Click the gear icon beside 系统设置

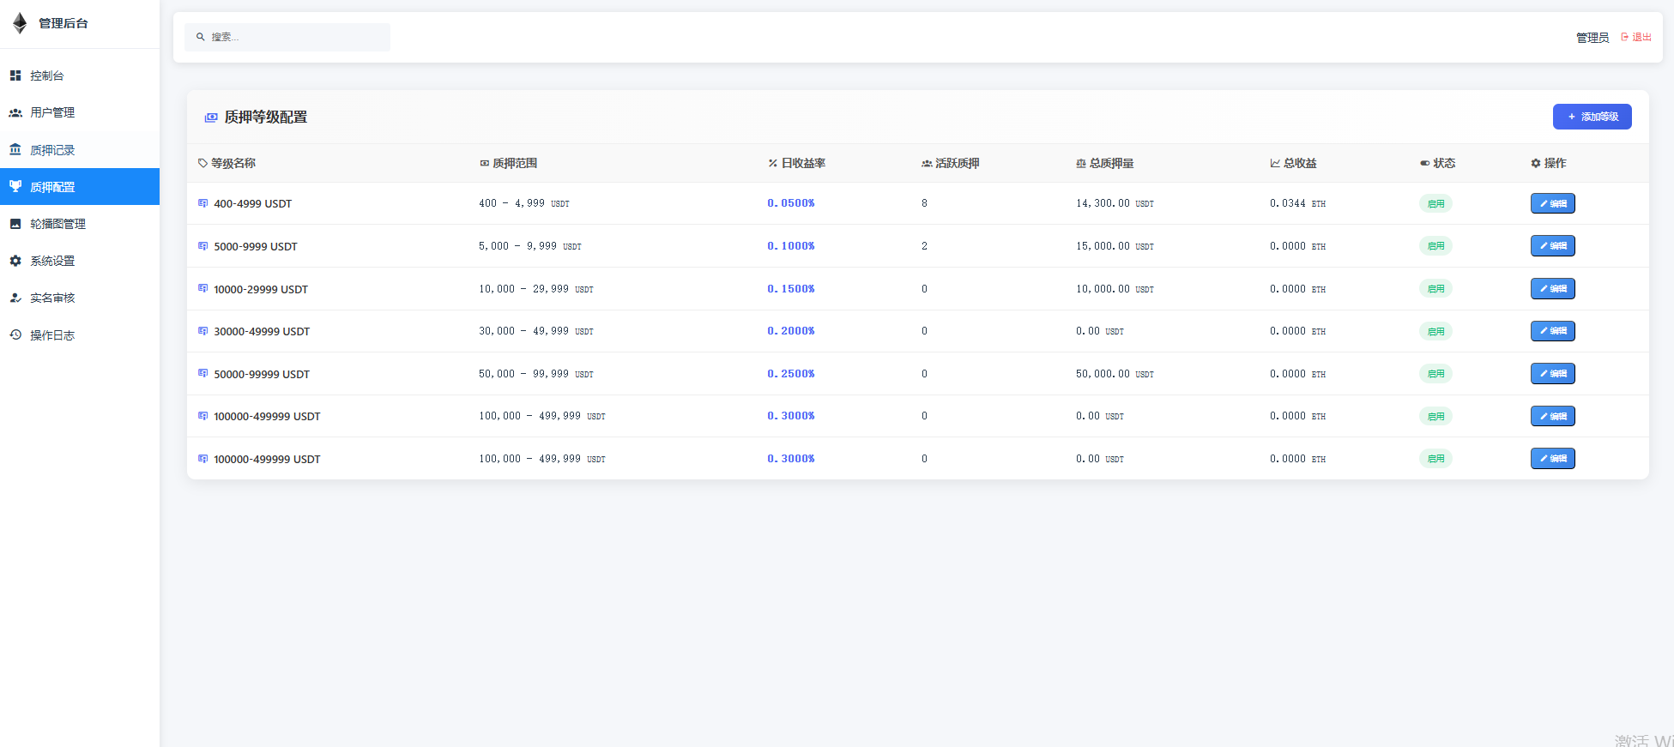coord(15,261)
